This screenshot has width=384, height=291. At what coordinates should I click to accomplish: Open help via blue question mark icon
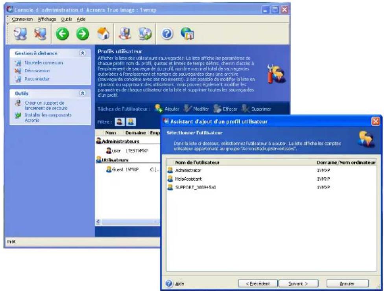(167, 34)
